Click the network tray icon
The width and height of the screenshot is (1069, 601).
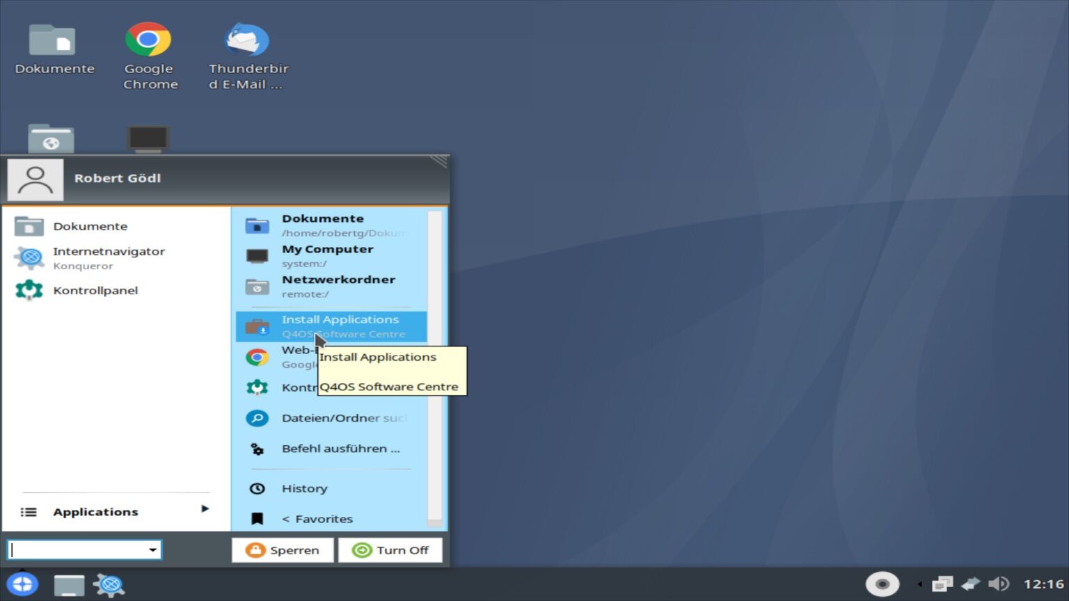tap(970, 584)
